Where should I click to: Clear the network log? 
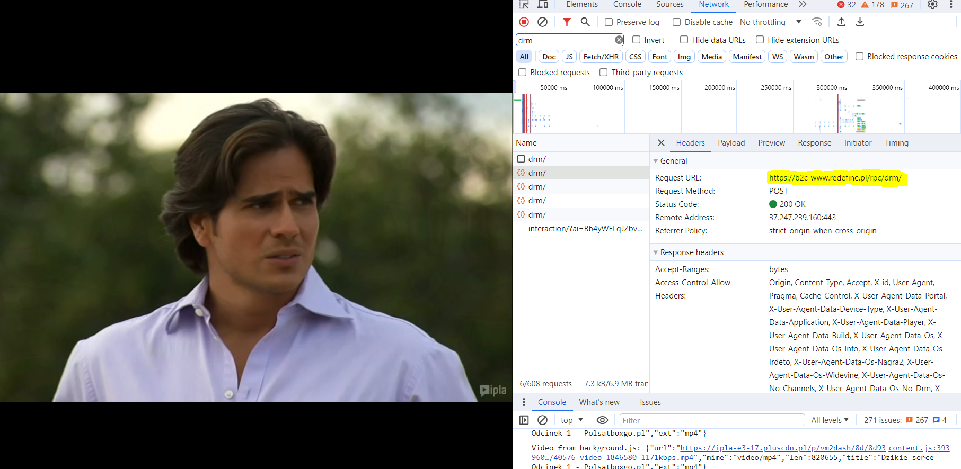(542, 22)
